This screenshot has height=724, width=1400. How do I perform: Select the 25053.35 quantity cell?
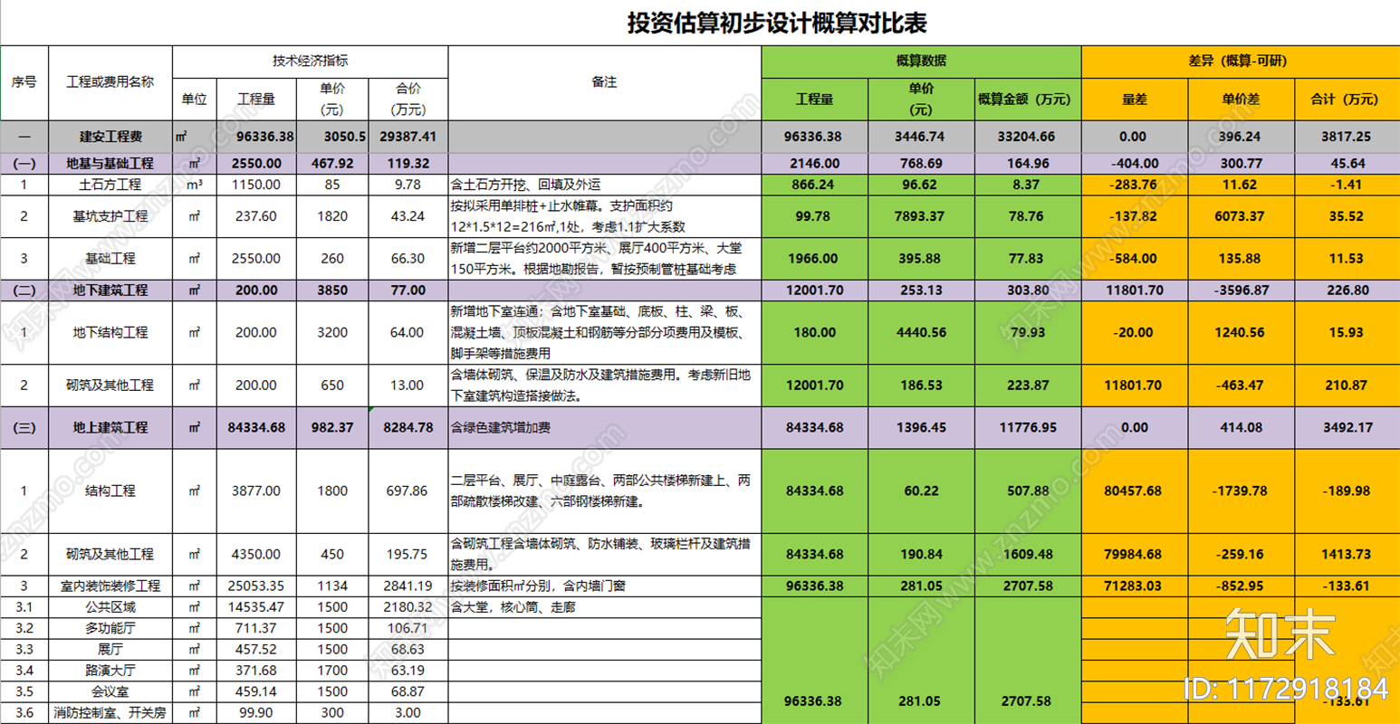pos(256,586)
